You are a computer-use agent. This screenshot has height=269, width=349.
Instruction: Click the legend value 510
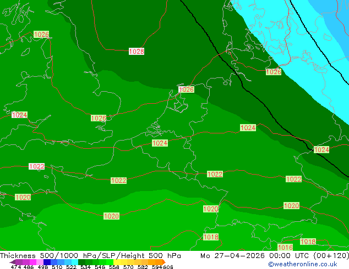[57, 267]
